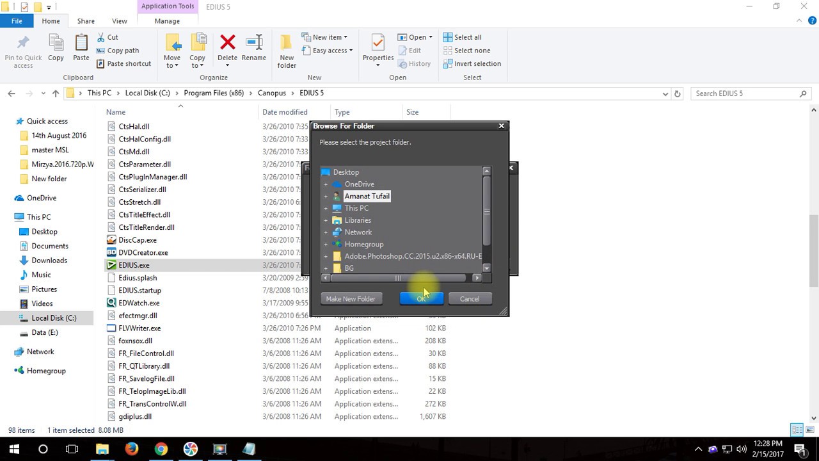This screenshot has height=461, width=819.
Task: Click Select all command
Action: 462,37
